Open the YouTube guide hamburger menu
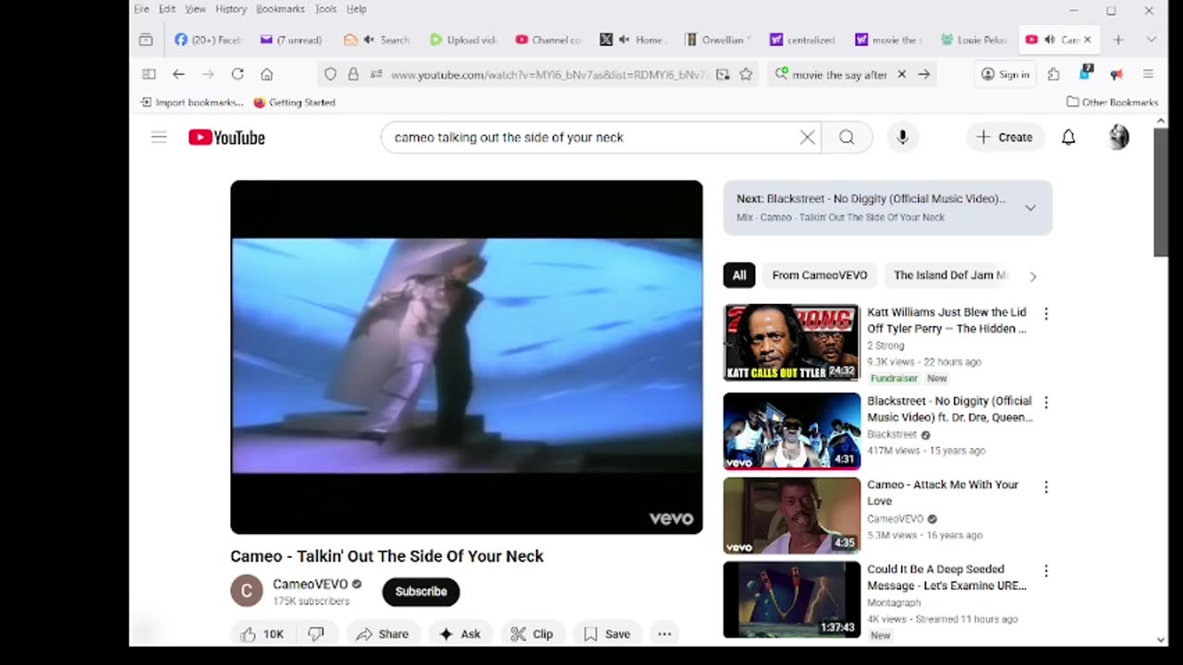 click(159, 137)
